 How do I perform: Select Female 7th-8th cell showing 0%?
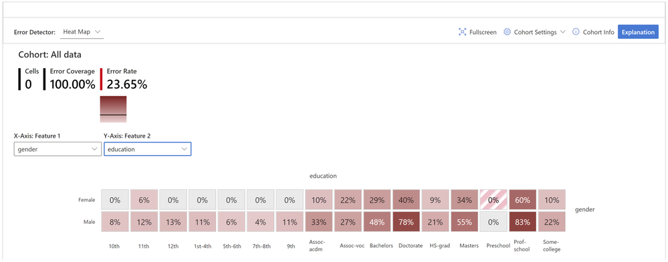coord(260,200)
